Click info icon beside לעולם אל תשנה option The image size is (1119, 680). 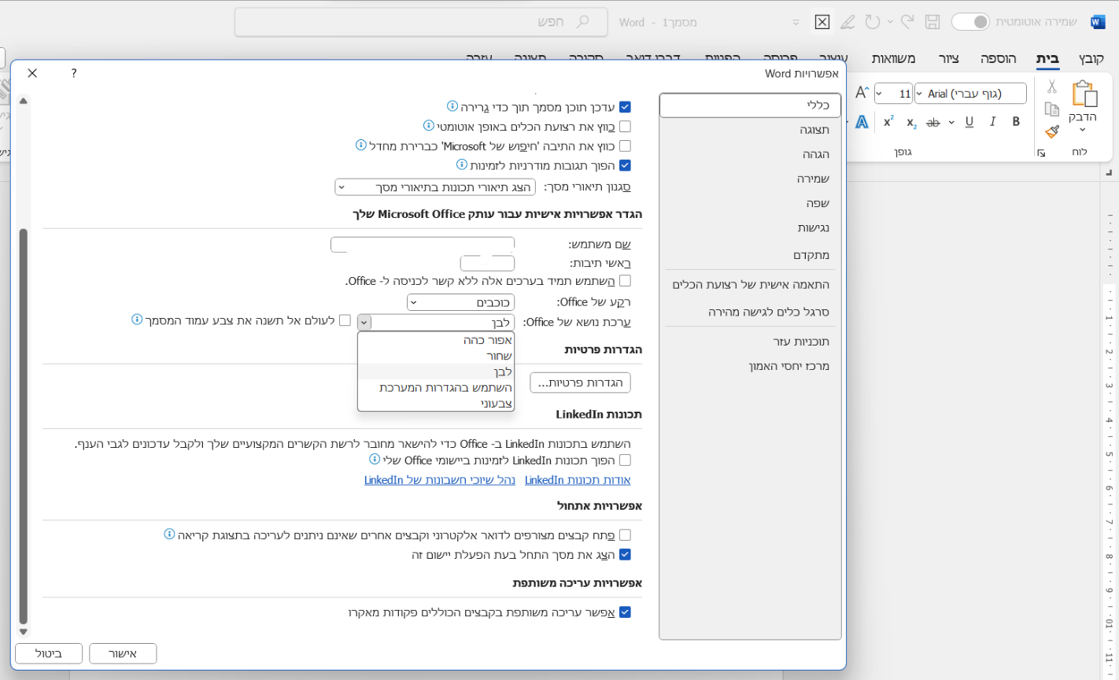point(138,320)
